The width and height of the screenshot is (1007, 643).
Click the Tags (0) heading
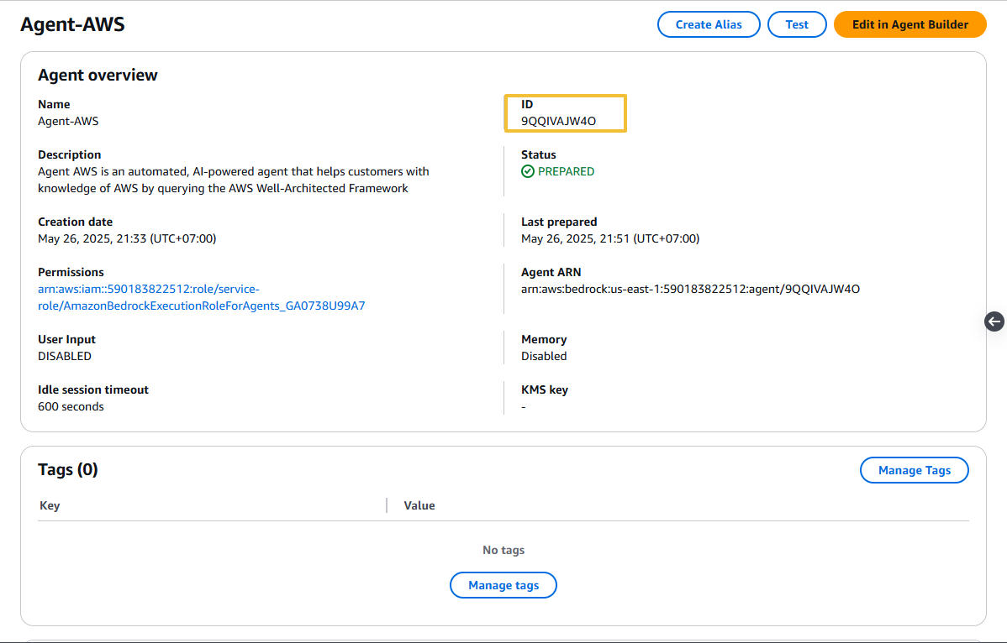pyautogui.click(x=68, y=469)
